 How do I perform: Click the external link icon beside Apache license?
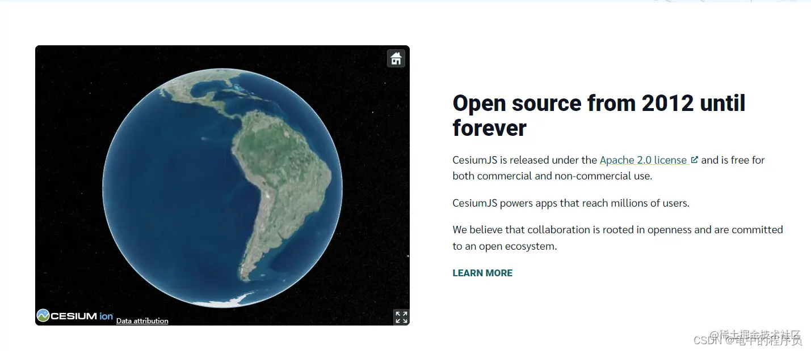(694, 160)
